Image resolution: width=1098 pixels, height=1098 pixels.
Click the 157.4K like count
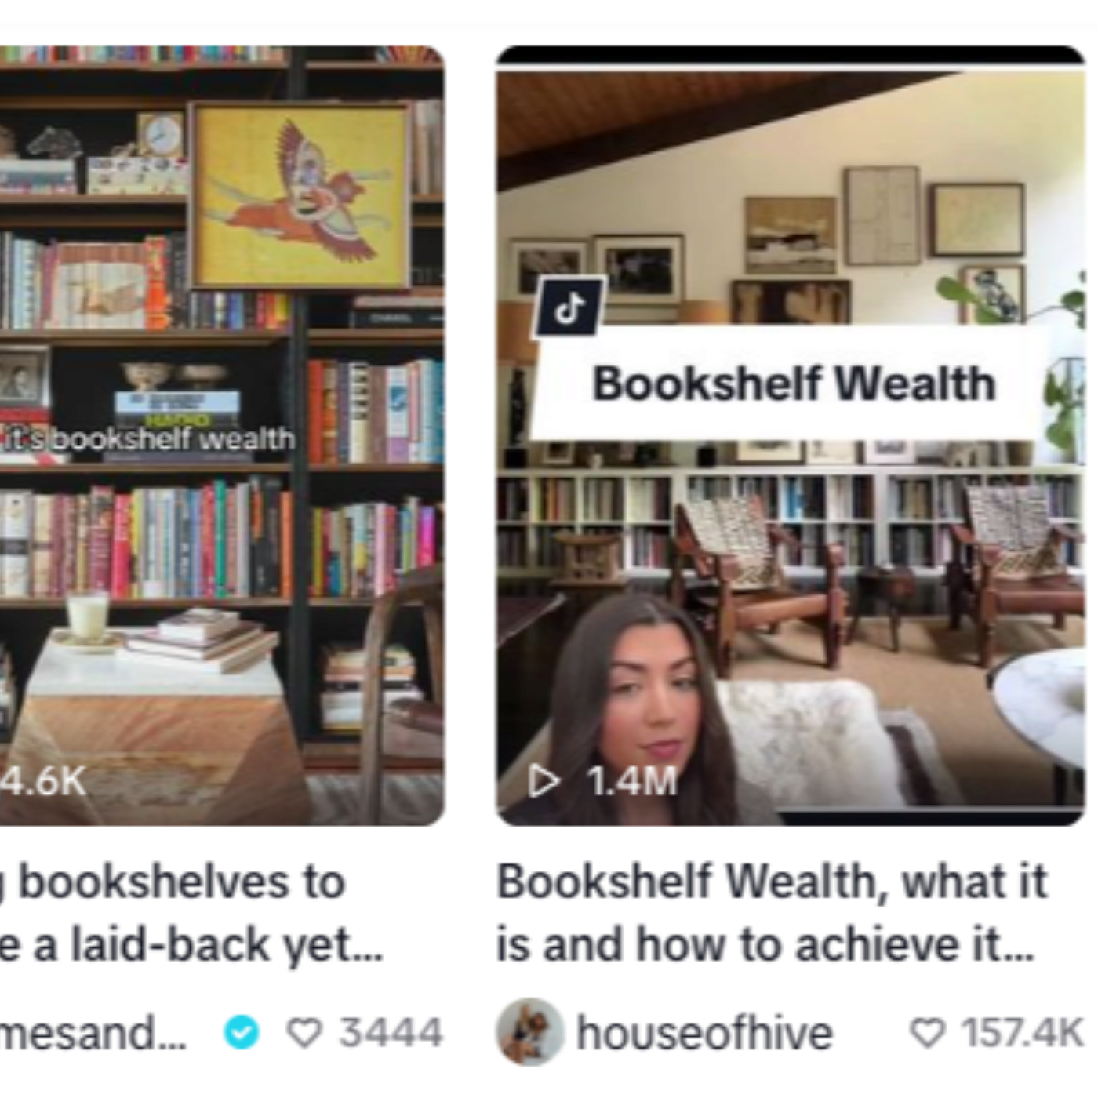click(x=1022, y=1033)
